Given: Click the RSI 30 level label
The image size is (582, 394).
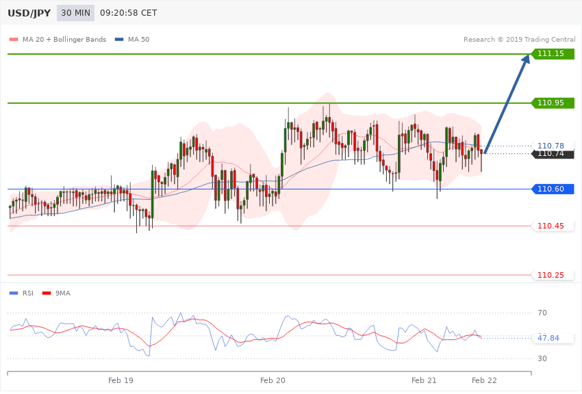Looking at the screenshot, I should [x=542, y=359].
